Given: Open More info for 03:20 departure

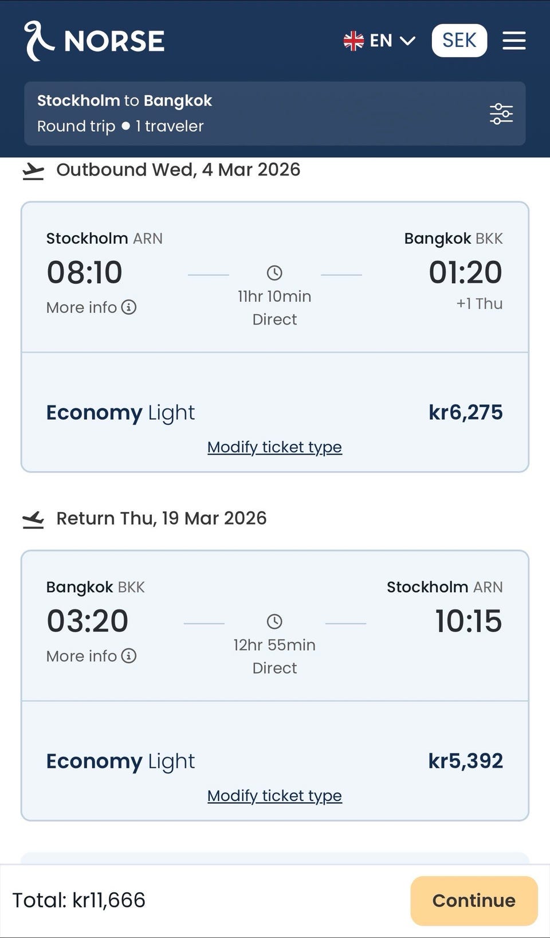Looking at the screenshot, I should click(x=82, y=656).
